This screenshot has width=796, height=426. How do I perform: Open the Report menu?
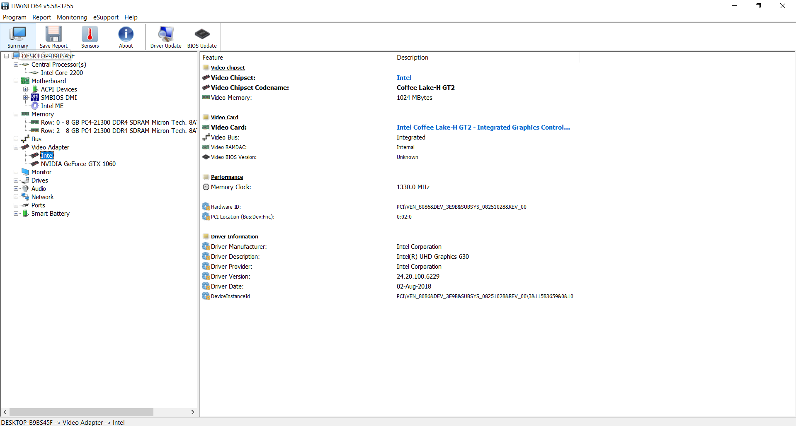(41, 17)
